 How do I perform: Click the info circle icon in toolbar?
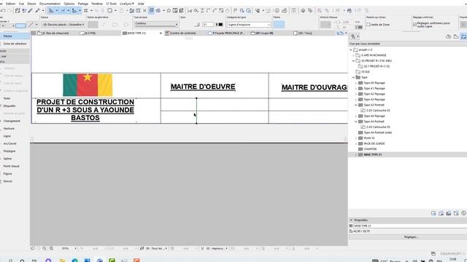(277, 11)
